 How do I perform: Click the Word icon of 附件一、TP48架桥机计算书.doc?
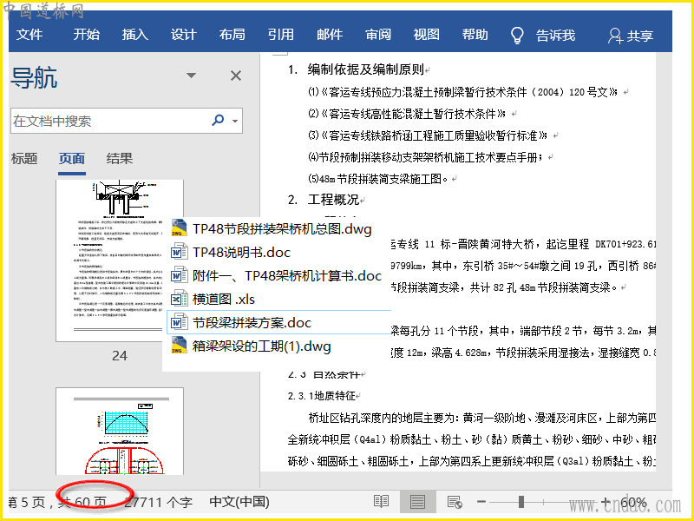[x=179, y=275]
